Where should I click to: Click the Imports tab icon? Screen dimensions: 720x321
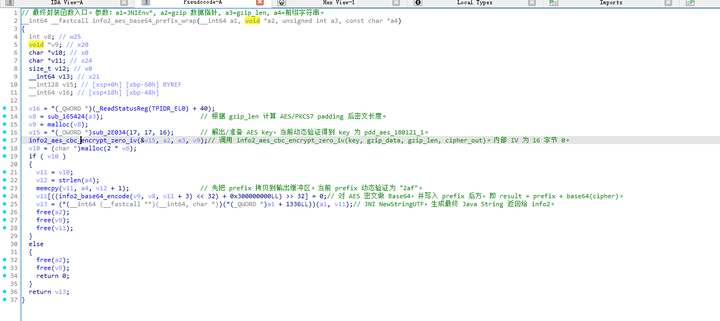[x=554, y=3]
